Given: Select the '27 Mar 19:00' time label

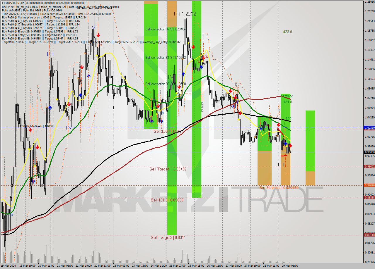Looking at the screenshot, I should (252, 266).
